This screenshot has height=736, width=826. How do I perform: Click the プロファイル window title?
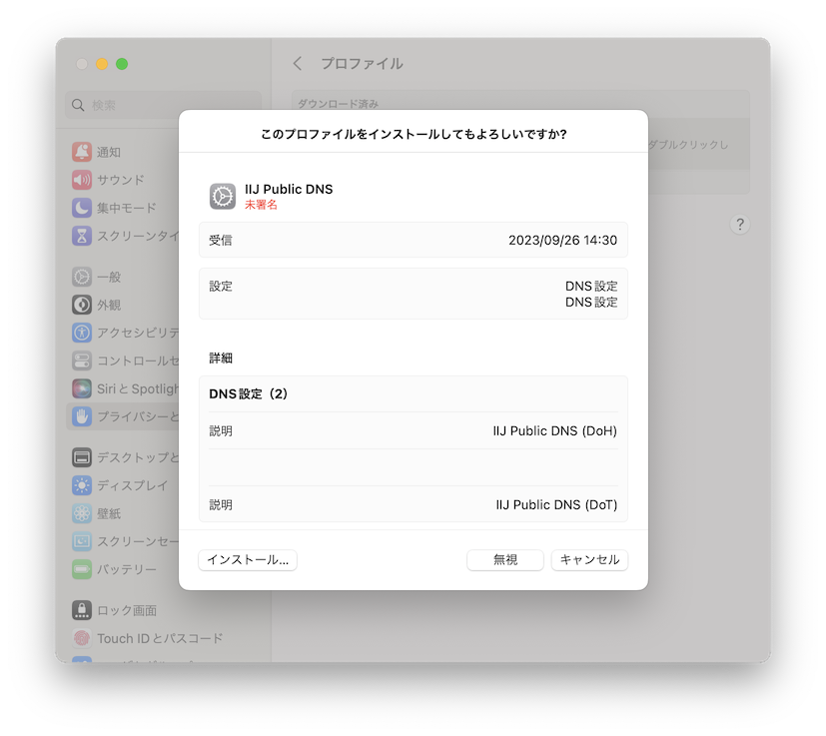click(x=363, y=64)
